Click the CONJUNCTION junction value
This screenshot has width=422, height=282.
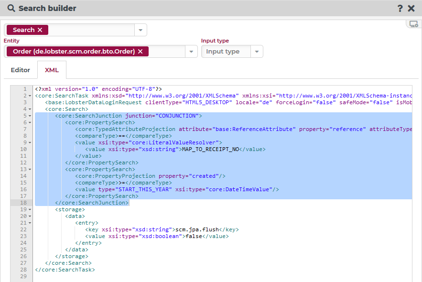tap(177, 116)
